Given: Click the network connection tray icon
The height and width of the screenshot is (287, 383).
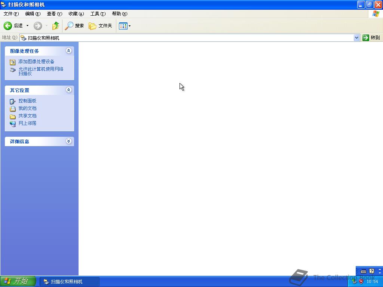Looking at the screenshot, I should tap(355, 282).
